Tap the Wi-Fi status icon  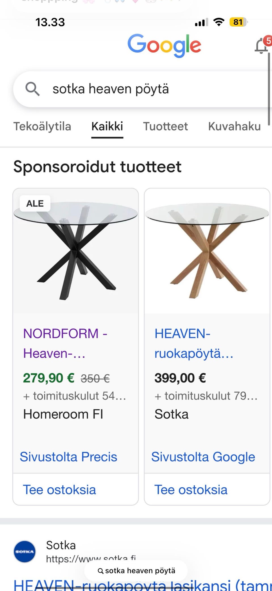pyautogui.click(x=218, y=22)
